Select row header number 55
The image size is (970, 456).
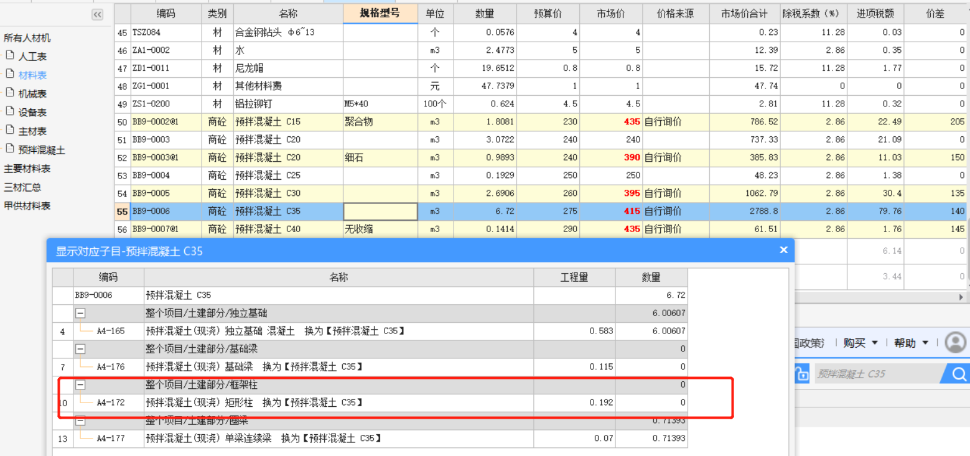[x=123, y=212]
